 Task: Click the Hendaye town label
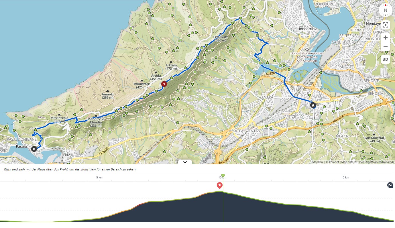[x=374, y=24]
